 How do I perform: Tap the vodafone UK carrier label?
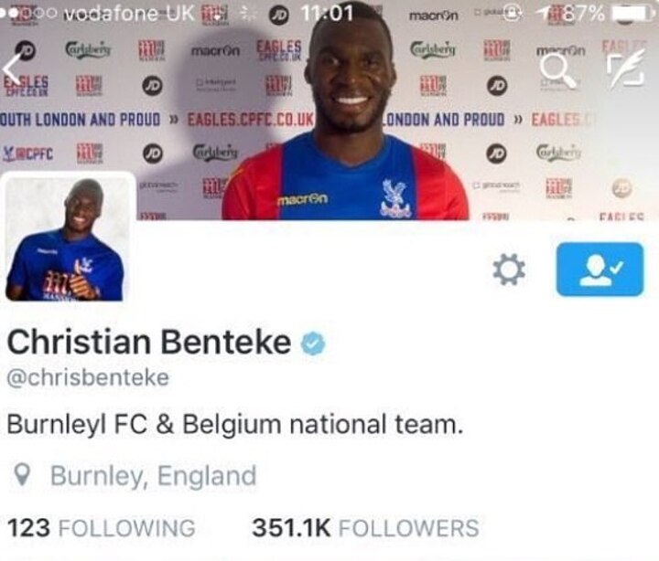pos(130,14)
